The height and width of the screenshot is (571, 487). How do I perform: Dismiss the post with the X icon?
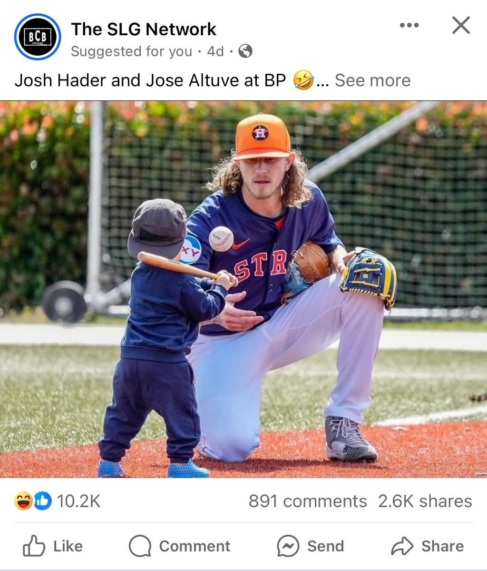pyautogui.click(x=461, y=25)
